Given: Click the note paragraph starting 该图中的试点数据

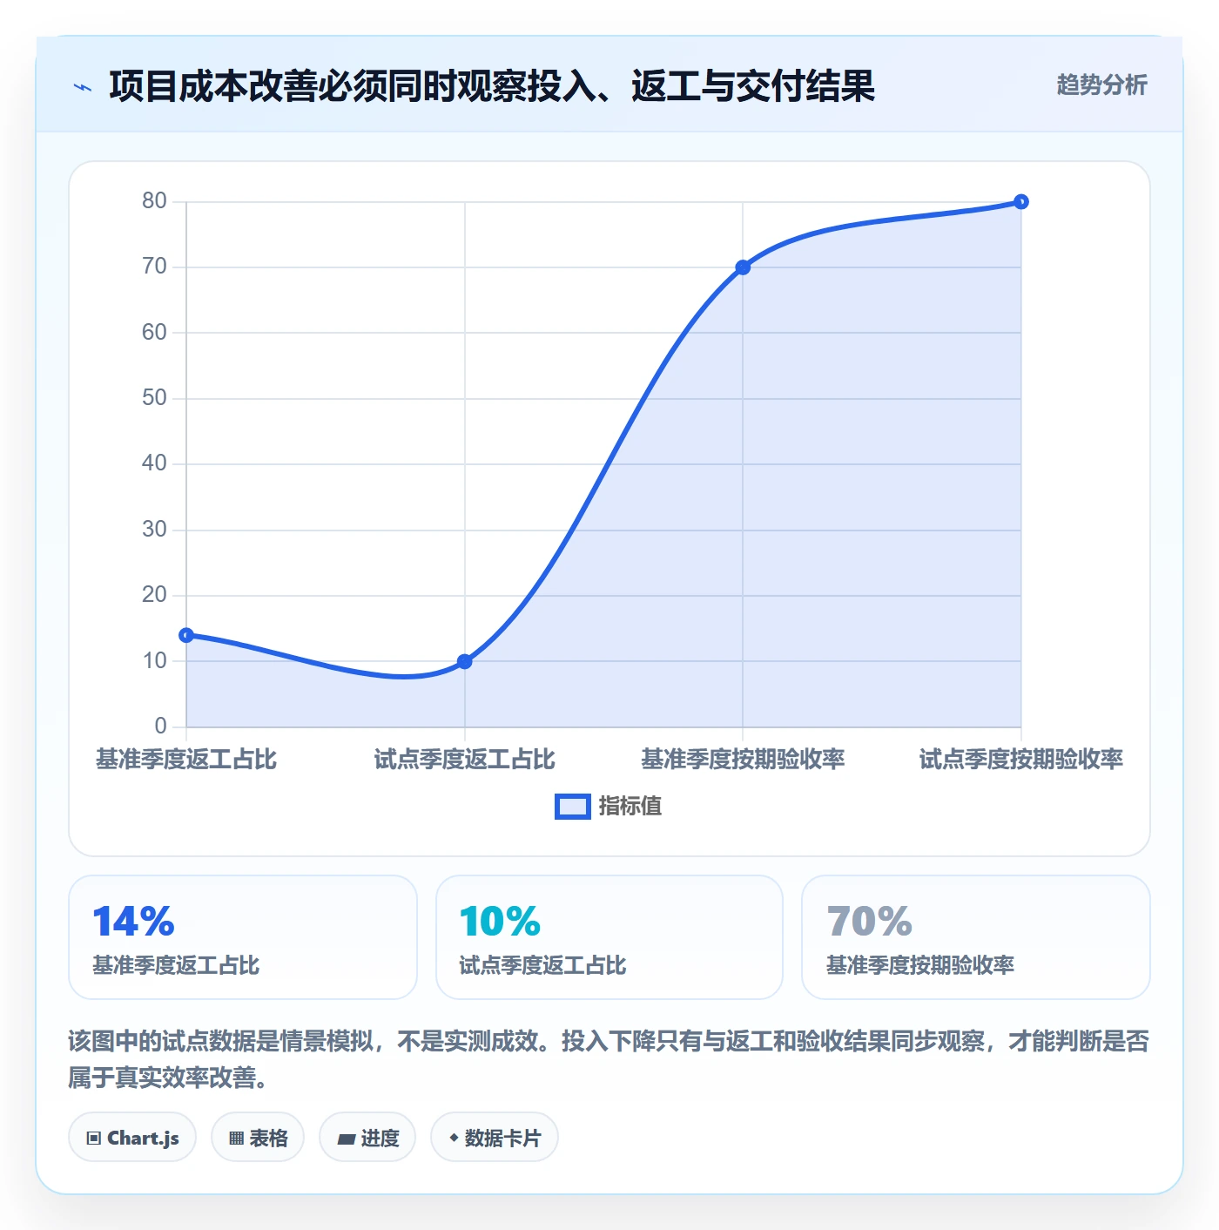Looking at the screenshot, I should 609,1059.
